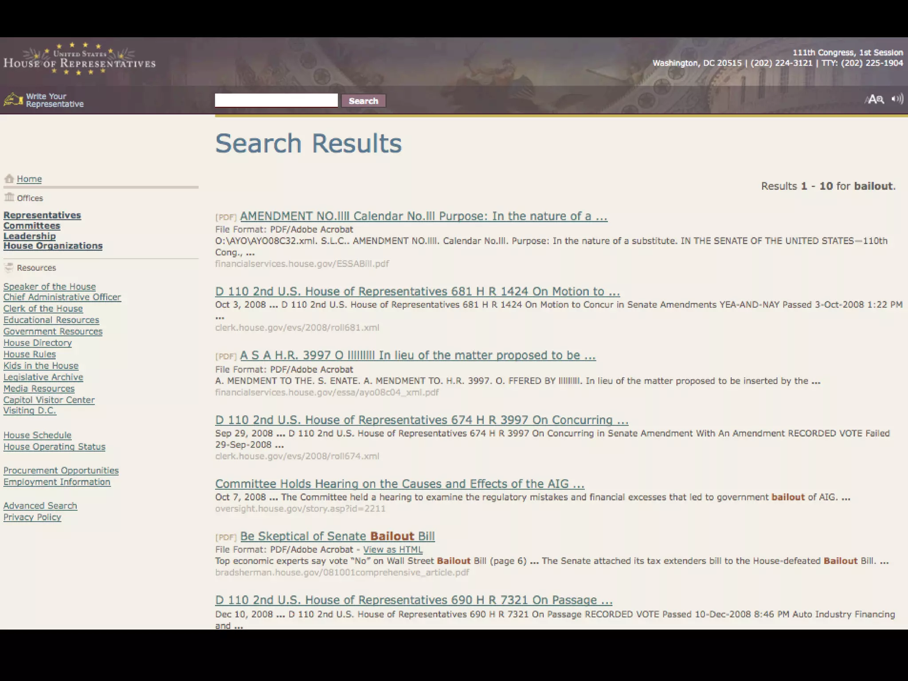Viewport: 908px width, 681px height.
Task: Click View as HTML link
Action: click(393, 550)
